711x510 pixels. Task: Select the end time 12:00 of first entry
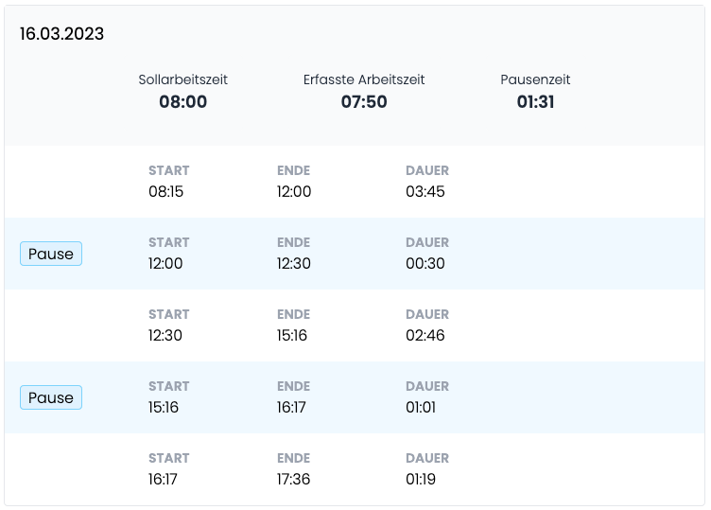294,191
